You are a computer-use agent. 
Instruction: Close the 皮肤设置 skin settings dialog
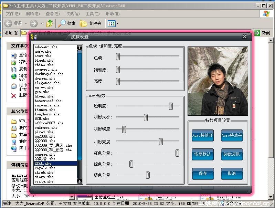click(x=244, y=37)
